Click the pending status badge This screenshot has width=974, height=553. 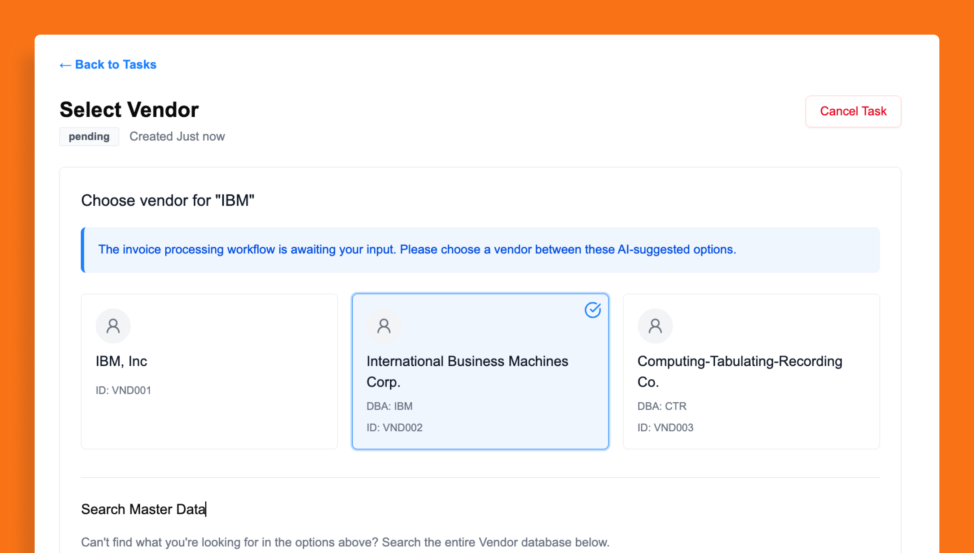point(89,136)
